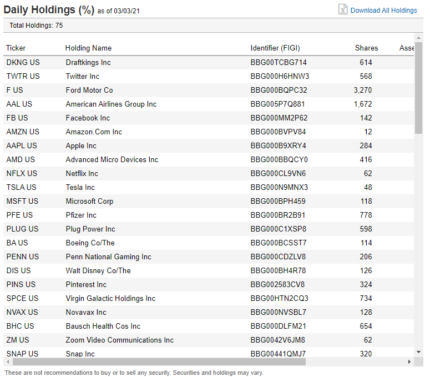
Task: Select the DKNG US ticker cell
Action: click(23, 63)
